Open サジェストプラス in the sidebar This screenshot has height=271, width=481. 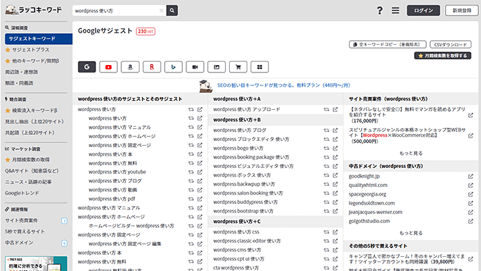(x=30, y=49)
